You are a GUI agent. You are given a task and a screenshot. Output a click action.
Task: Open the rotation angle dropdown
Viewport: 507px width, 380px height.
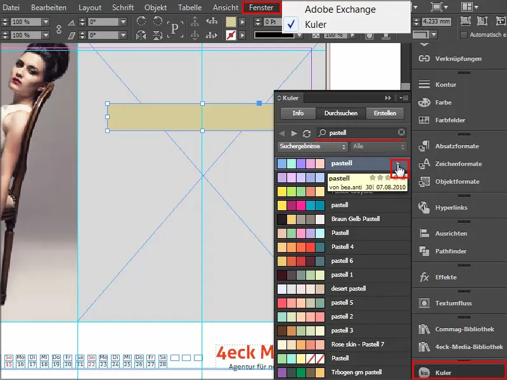pyautogui.click(x=123, y=22)
